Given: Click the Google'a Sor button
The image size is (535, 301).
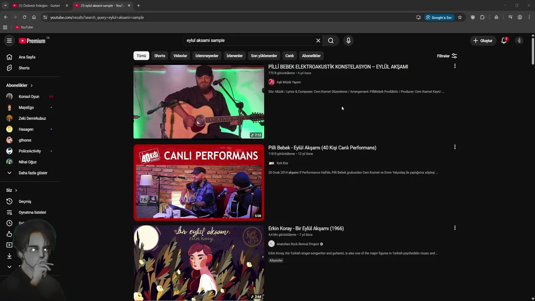Looking at the screenshot, I should click(439, 17).
